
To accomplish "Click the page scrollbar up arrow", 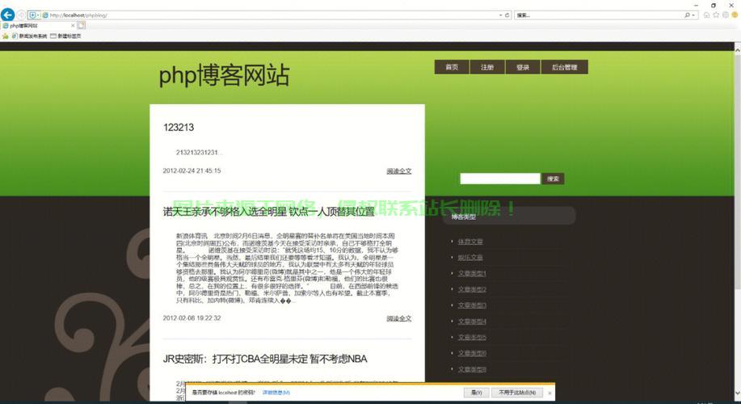I will [x=737, y=48].
